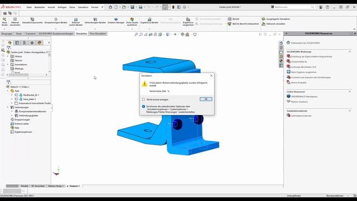The image size is (357, 201).
Task: Run study with Diese Studie ausführen
Action: [132, 21]
